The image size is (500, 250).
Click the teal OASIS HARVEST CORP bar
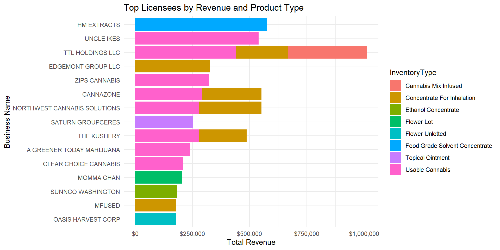(x=155, y=219)
